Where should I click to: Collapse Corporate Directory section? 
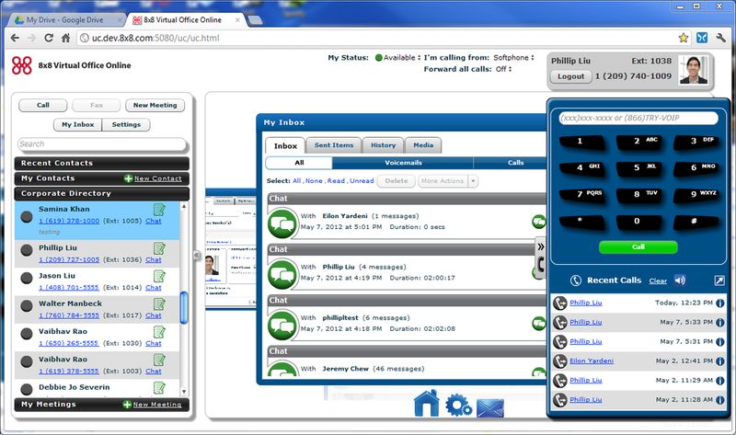coord(102,193)
